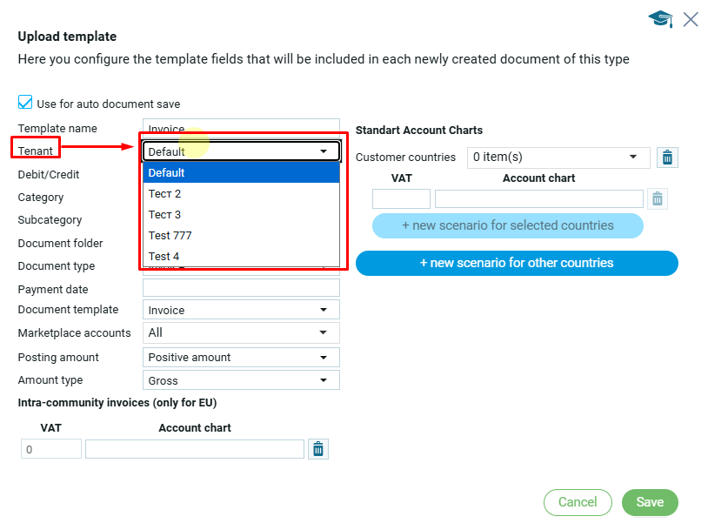This screenshot has height=530, width=708.
Task: Pick Test 777 from tenant list
Action: pyautogui.click(x=241, y=235)
